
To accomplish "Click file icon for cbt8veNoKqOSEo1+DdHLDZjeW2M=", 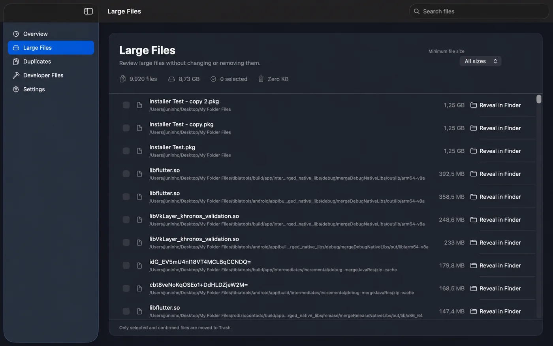I will tap(139, 288).
